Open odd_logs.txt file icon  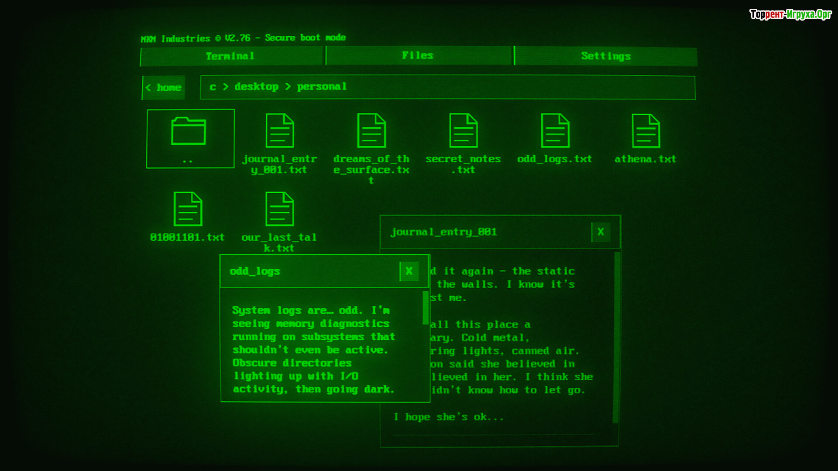(x=555, y=131)
